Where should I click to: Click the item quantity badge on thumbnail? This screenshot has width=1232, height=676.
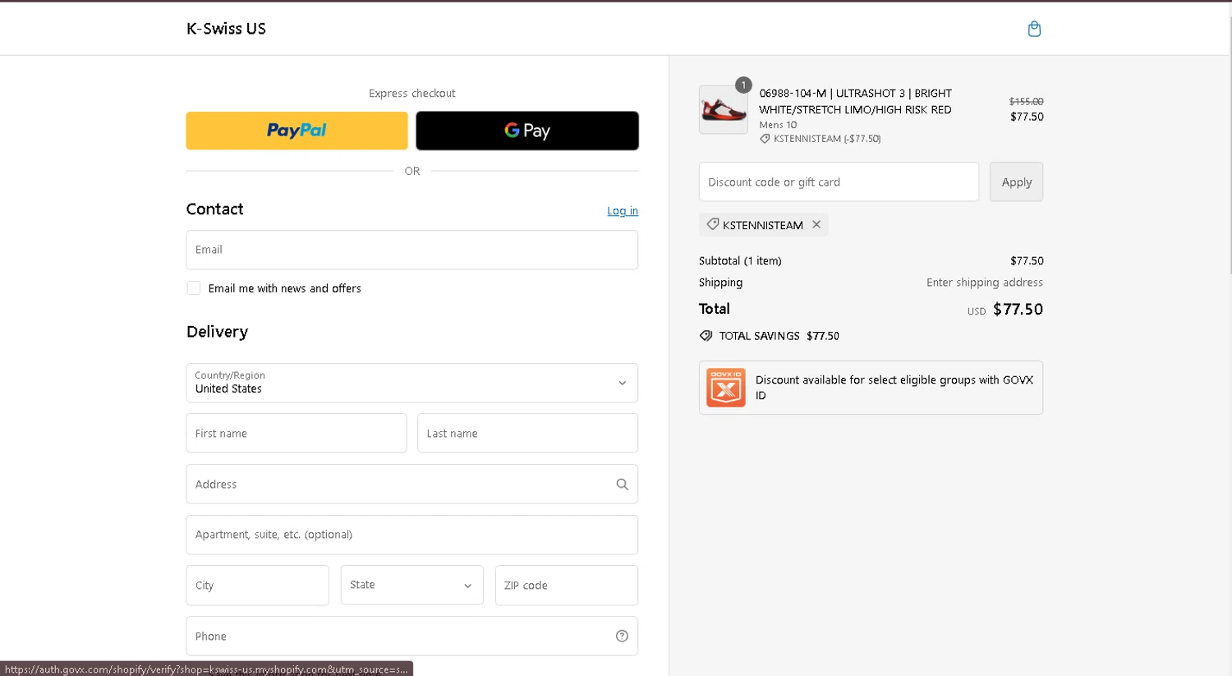pyautogui.click(x=743, y=85)
